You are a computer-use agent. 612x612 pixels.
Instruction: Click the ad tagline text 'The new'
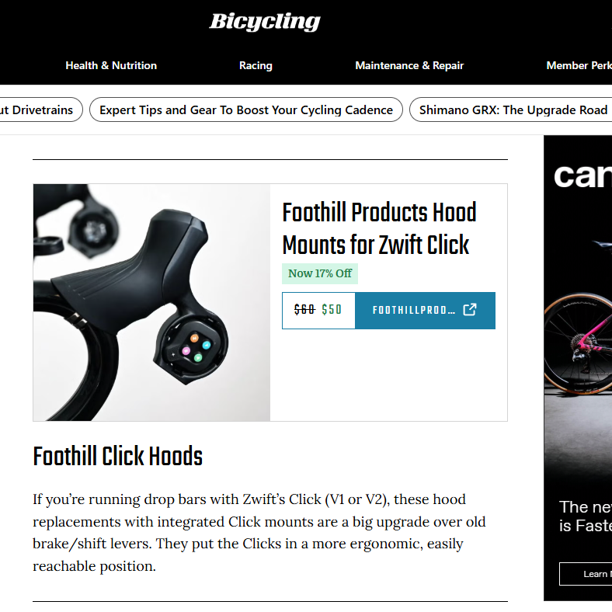[x=586, y=507]
